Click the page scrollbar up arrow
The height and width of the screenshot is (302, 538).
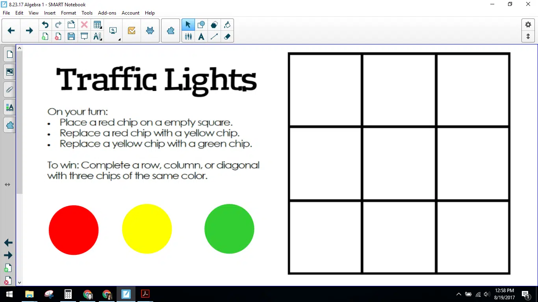point(19,48)
